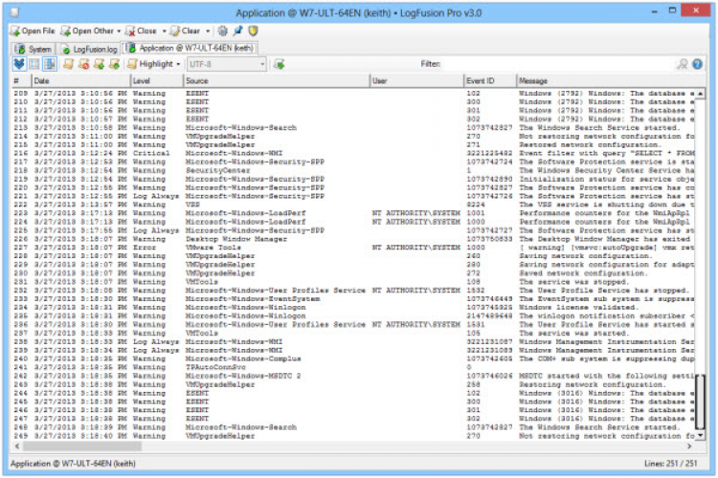Expand the Highlight dropdown arrow

(x=178, y=64)
